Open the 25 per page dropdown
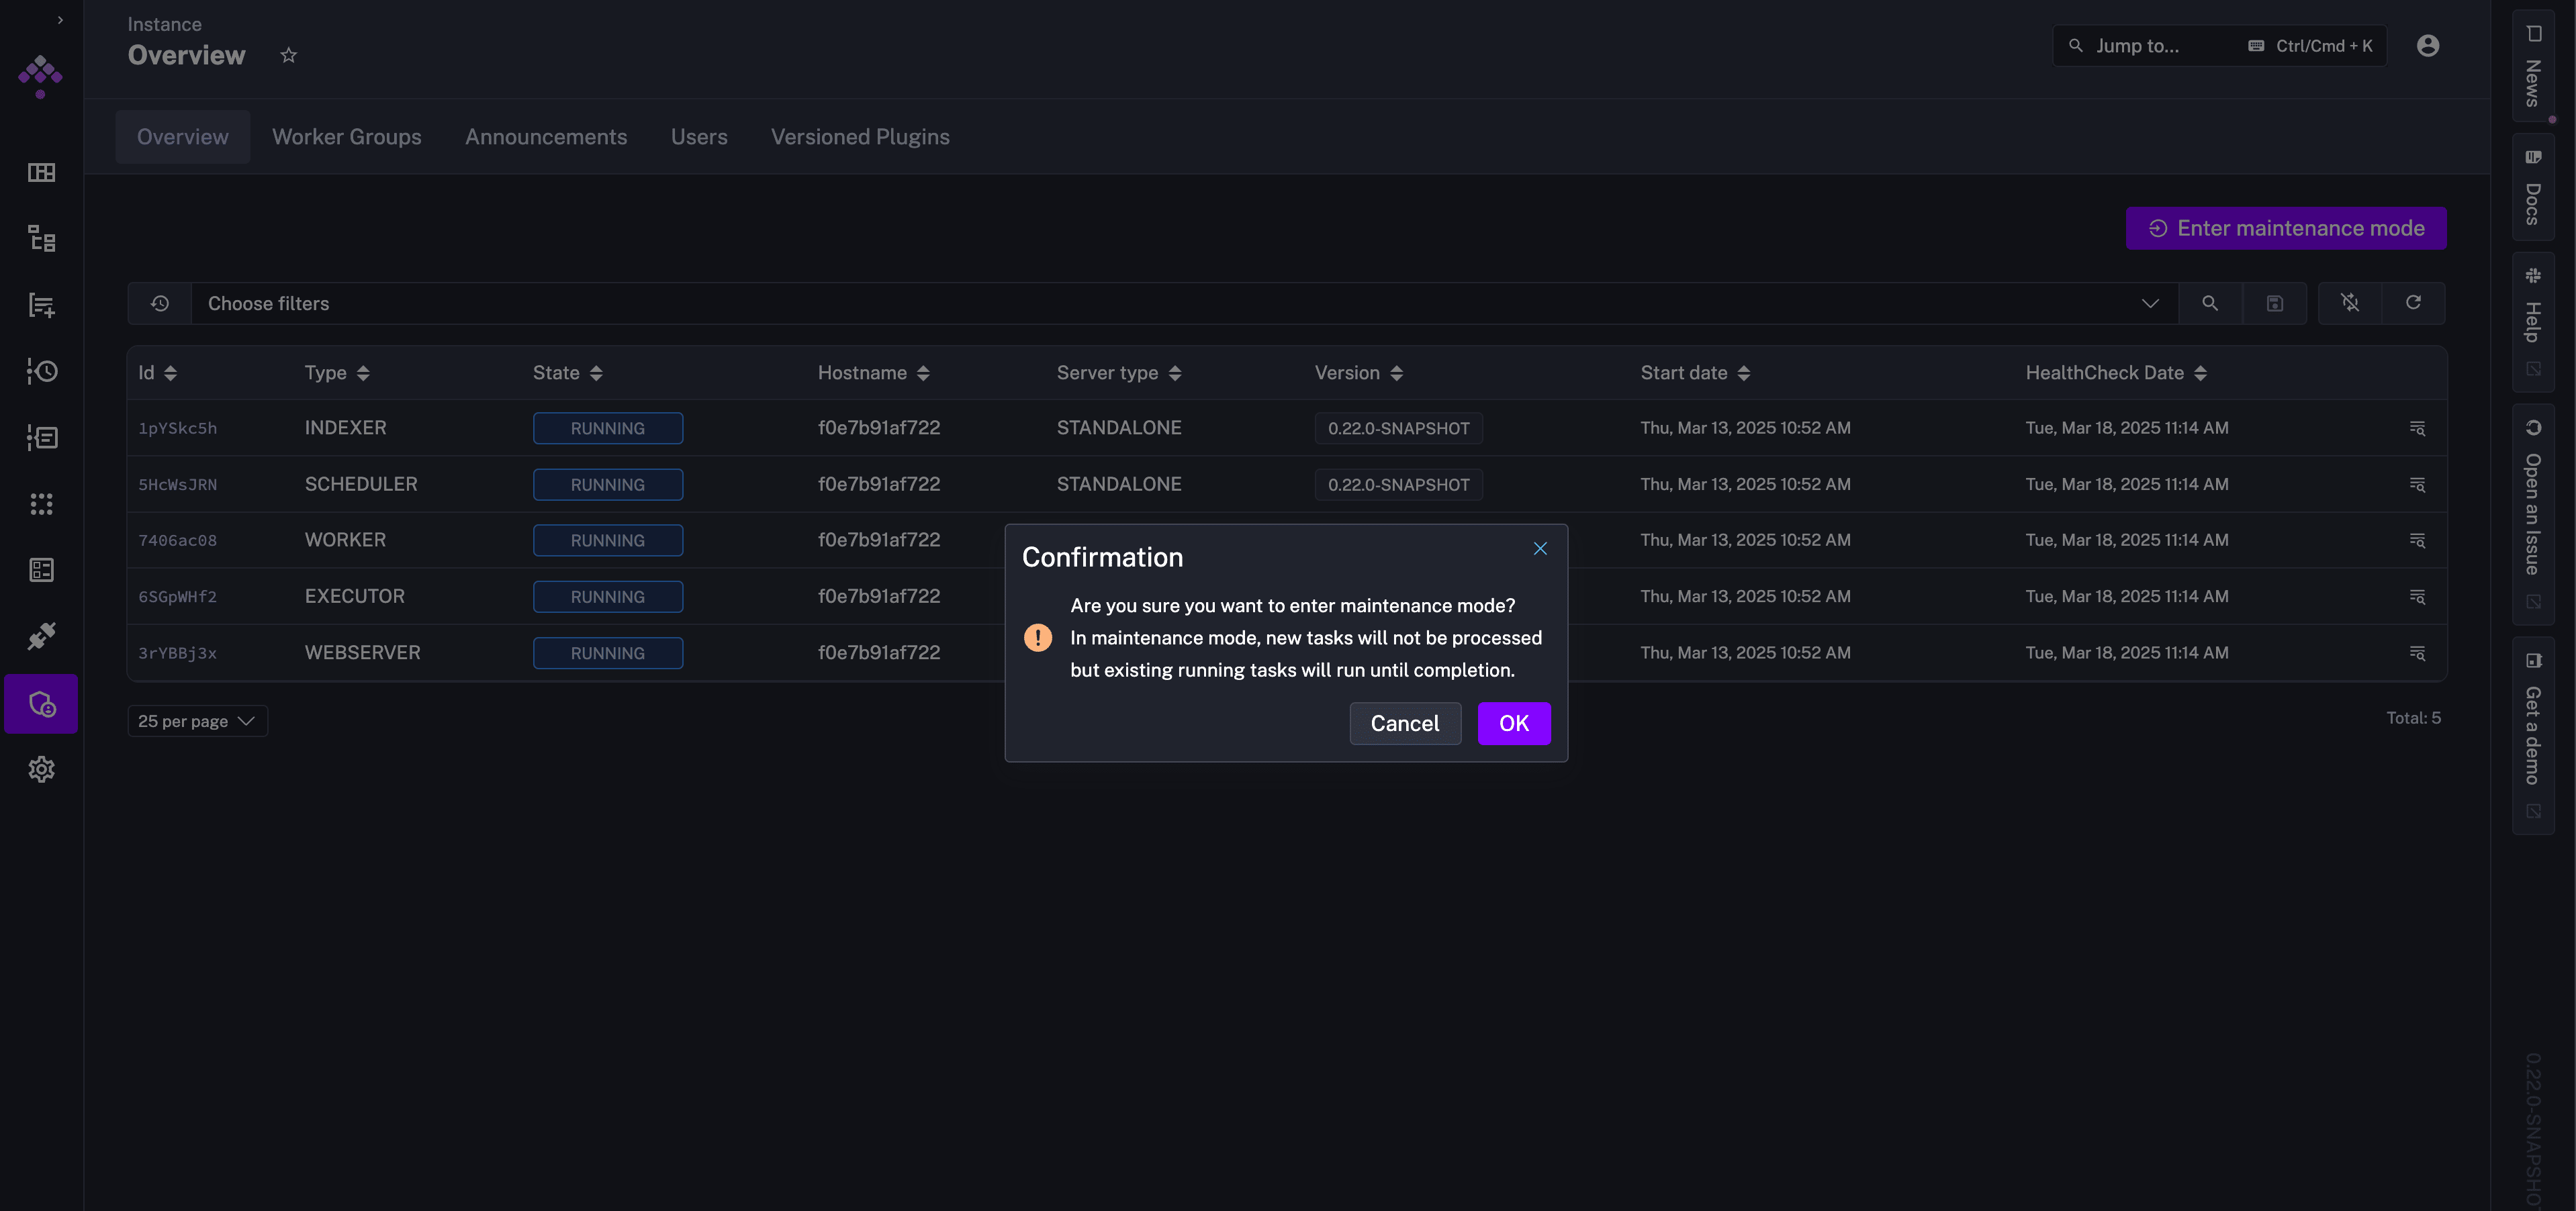Image resolution: width=2576 pixels, height=1211 pixels. pos(197,721)
